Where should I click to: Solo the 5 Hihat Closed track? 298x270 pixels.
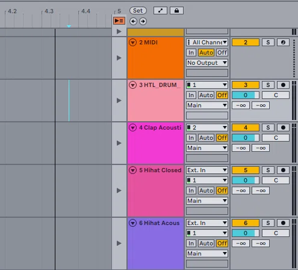[x=268, y=170]
